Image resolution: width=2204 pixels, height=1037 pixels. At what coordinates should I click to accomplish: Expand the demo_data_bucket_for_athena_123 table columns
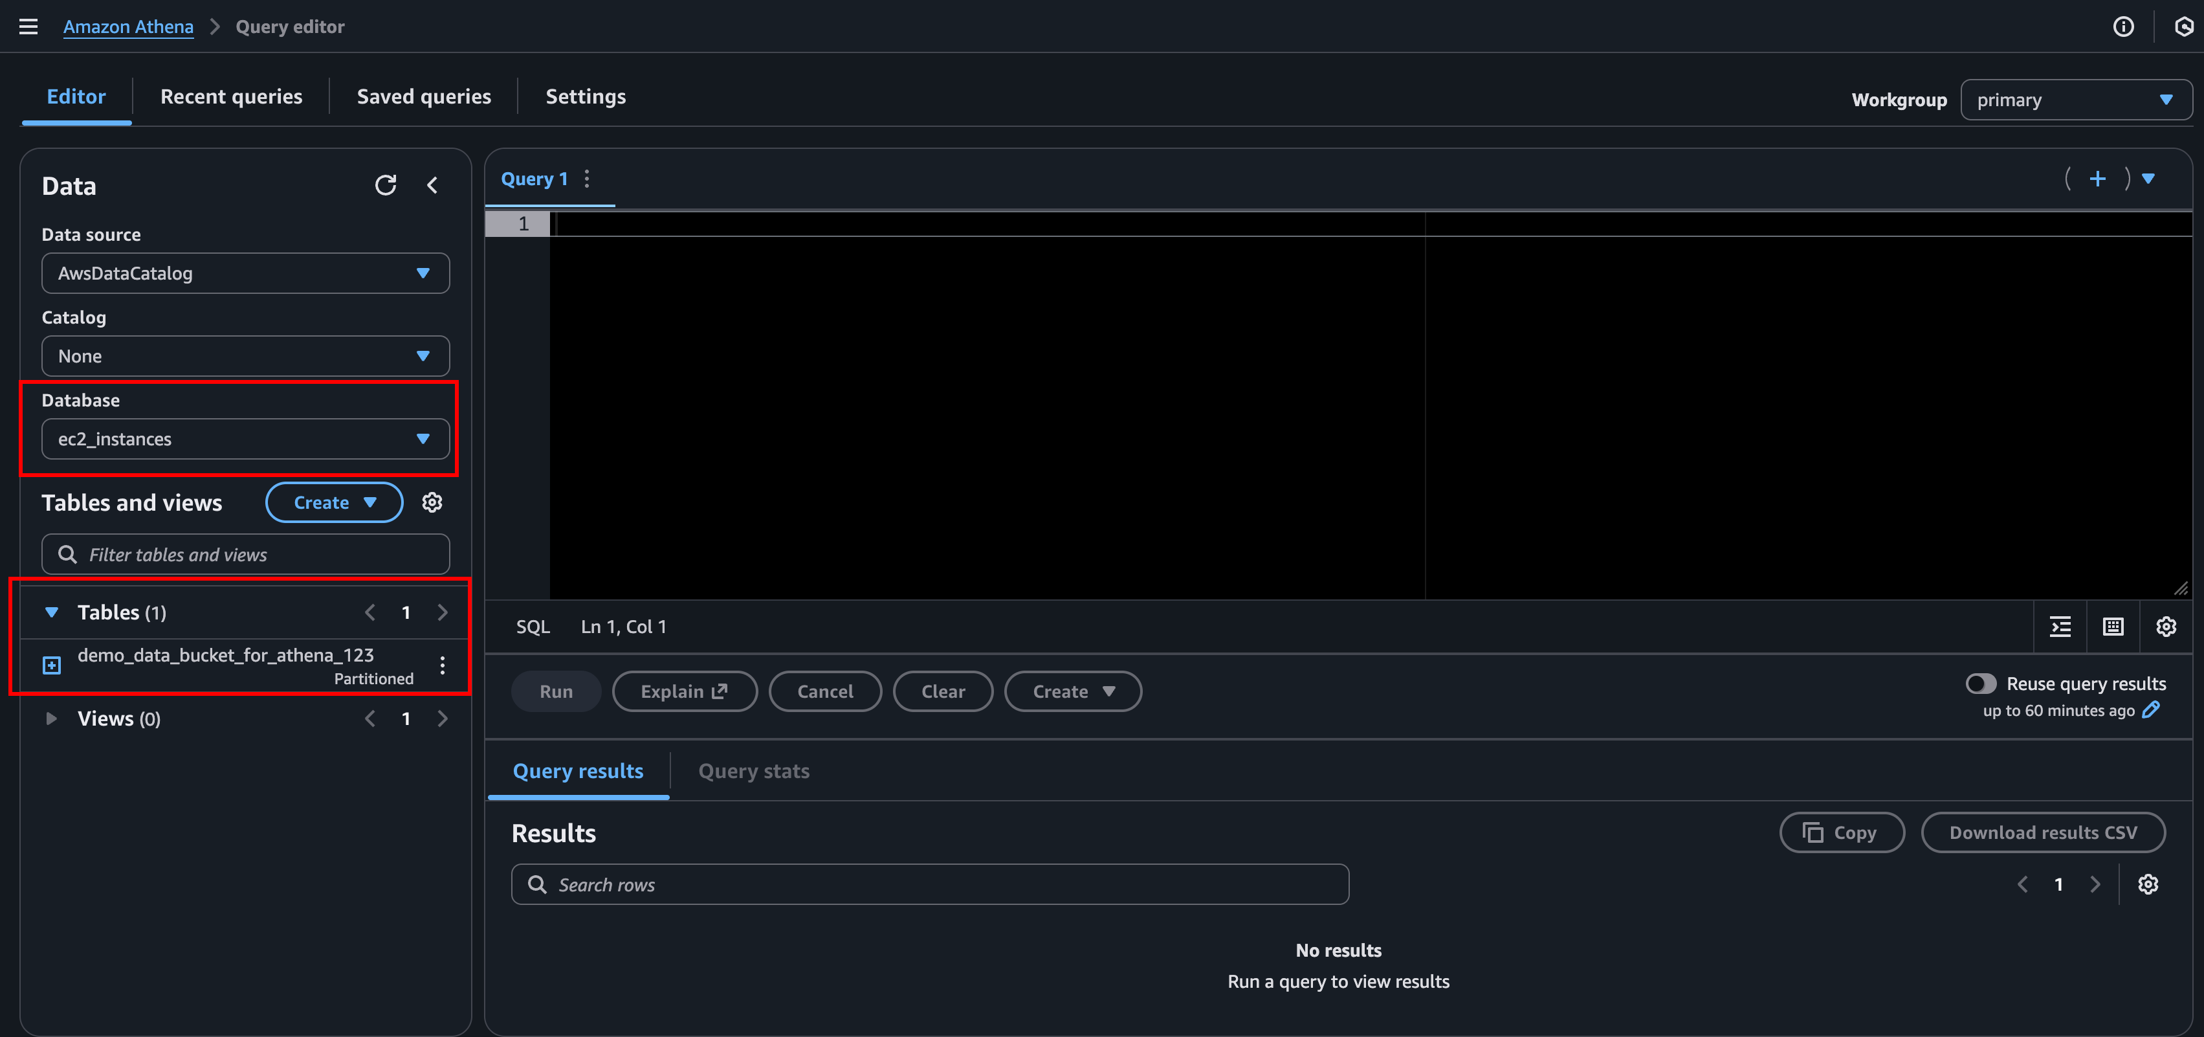pyautogui.click(x=52, y=665)
